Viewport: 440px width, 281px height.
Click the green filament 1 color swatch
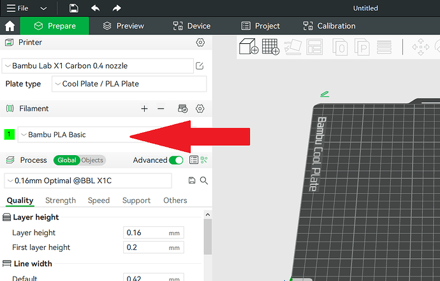(x=10, y=134)
